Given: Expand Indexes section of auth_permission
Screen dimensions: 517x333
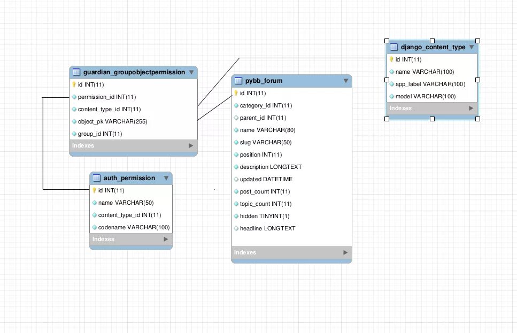Looking at the screenshot, I should click(x=166, y=239).
